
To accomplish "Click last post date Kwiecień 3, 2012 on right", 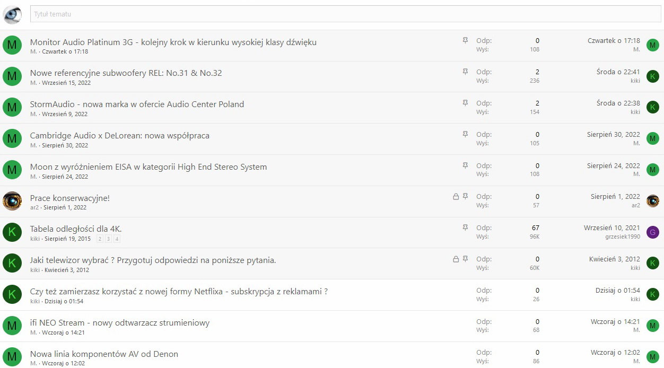I will click(615, 259).
